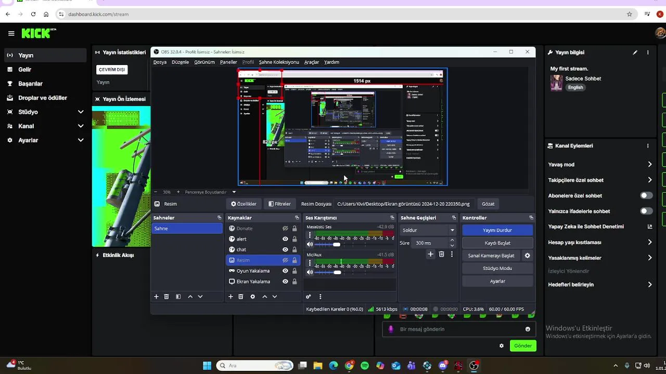The height and width of the screenshot is (374, 666).
Task: Toggle Abonelere özel sohbet switch
Action: coord(646,195)
